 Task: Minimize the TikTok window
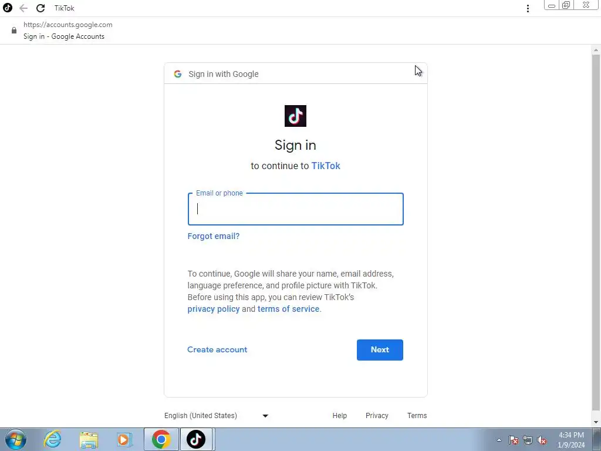tap(552, 5)
